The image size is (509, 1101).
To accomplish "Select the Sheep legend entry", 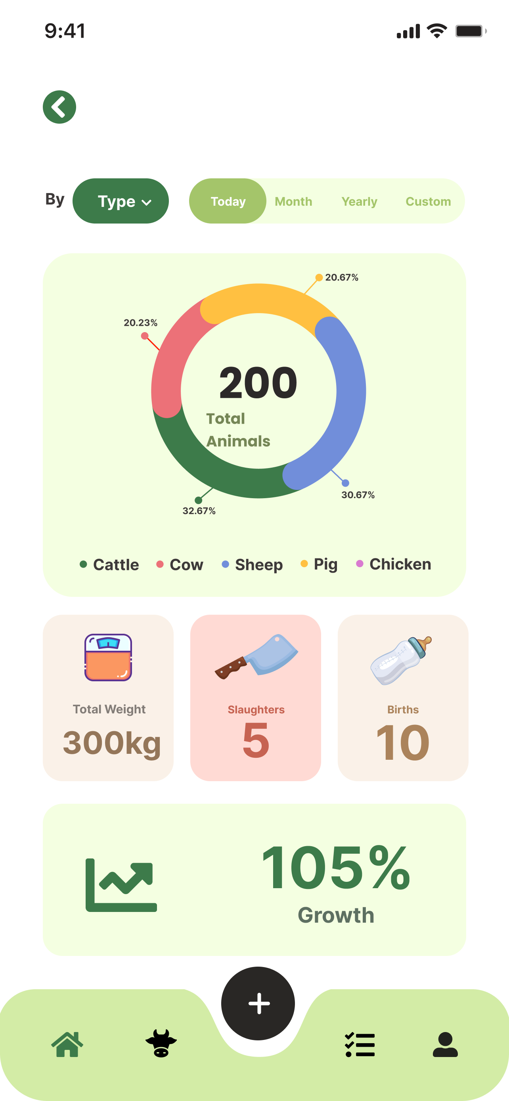I will [252, 565].
